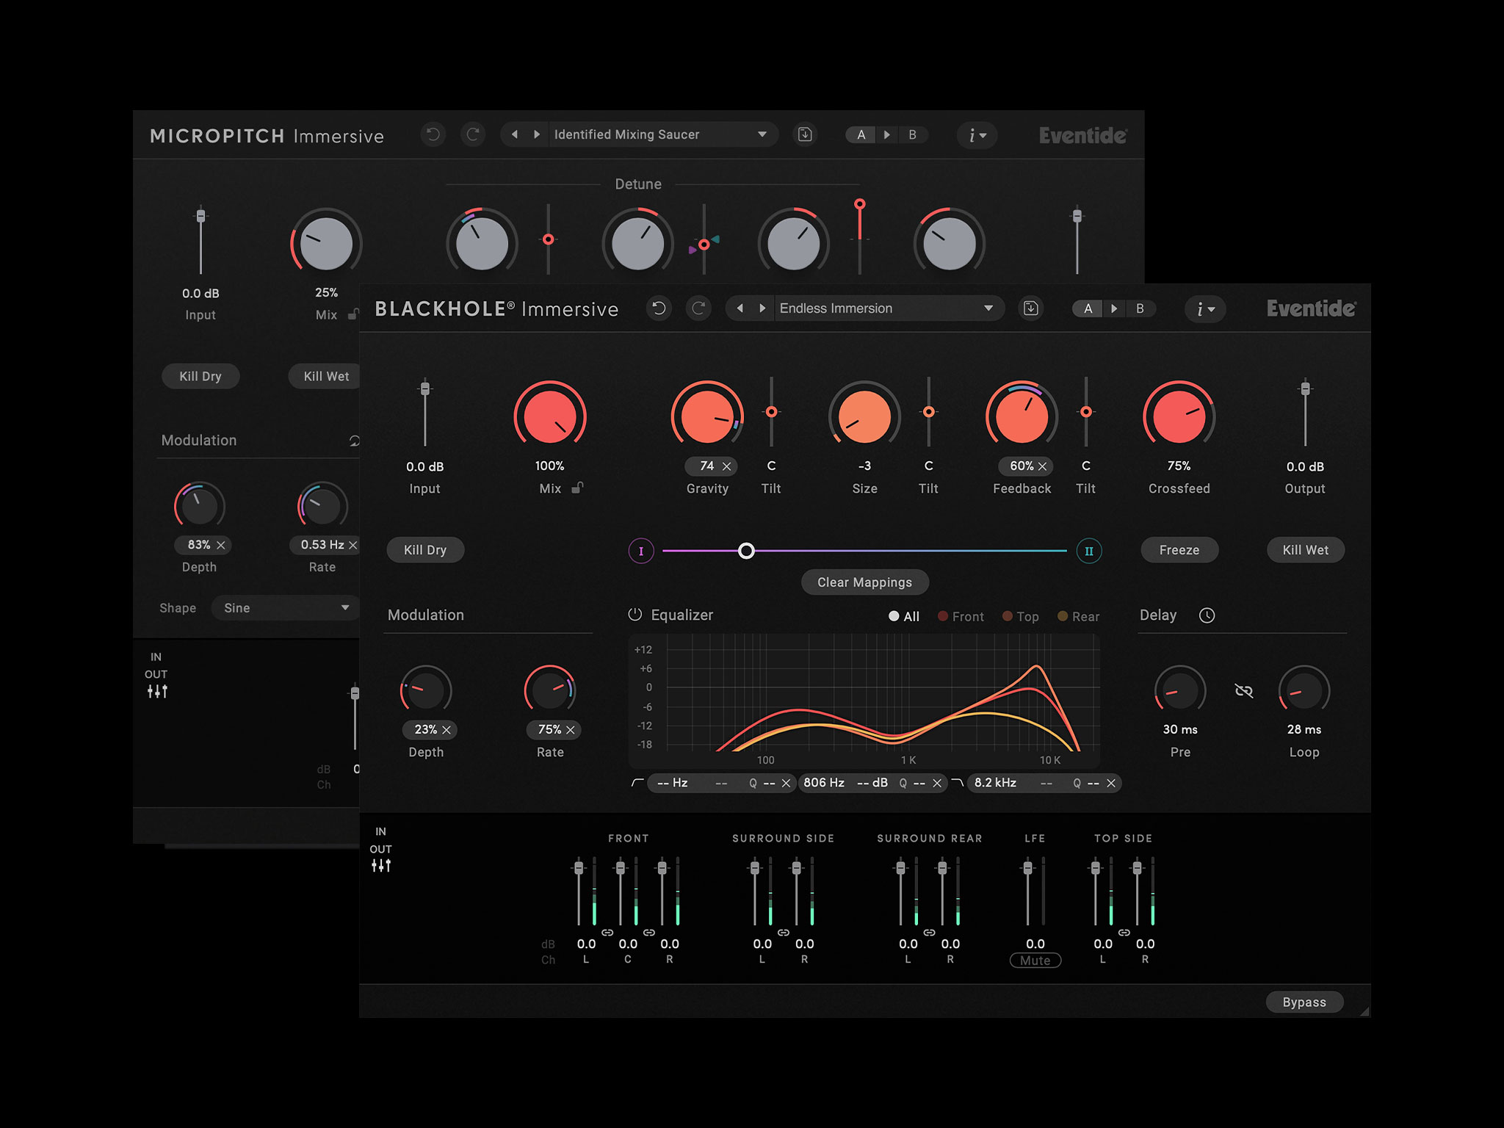The width and height of the screenshot is (1504, 1128).
Task: Select state A in Blackhole window
Action: pyautogui.click(x=1088, y=308)
